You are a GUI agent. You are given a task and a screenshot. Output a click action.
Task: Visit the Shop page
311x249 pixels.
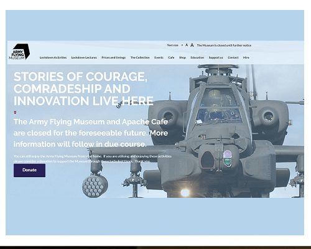[182, 57]
